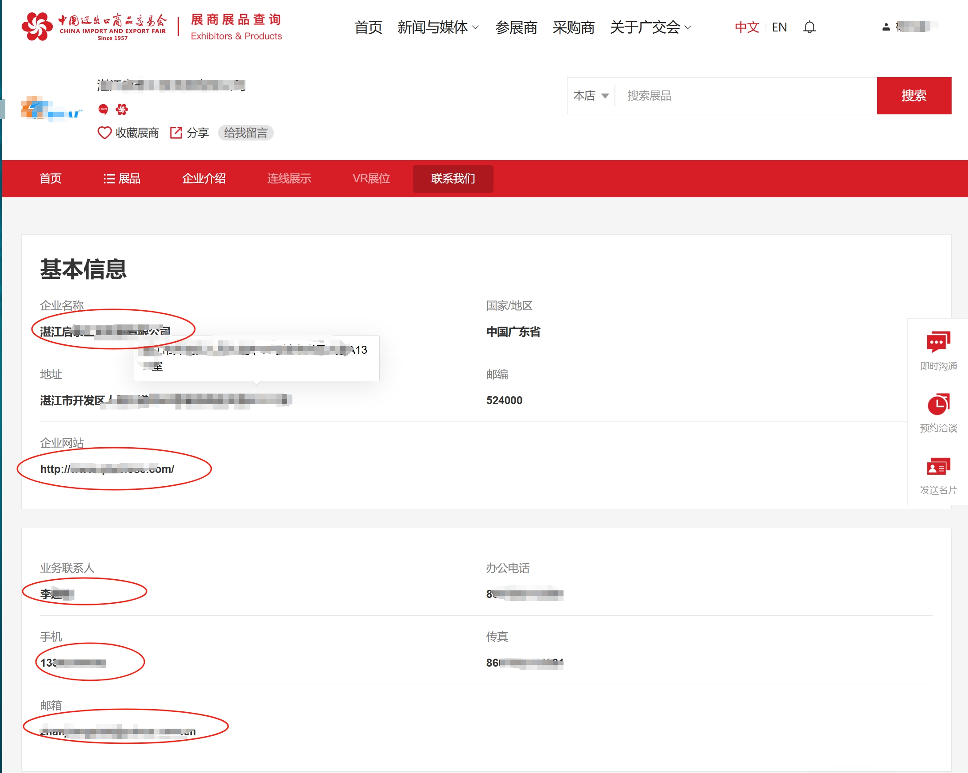Open instant chat 即时沟通 icon

(938, 343)
